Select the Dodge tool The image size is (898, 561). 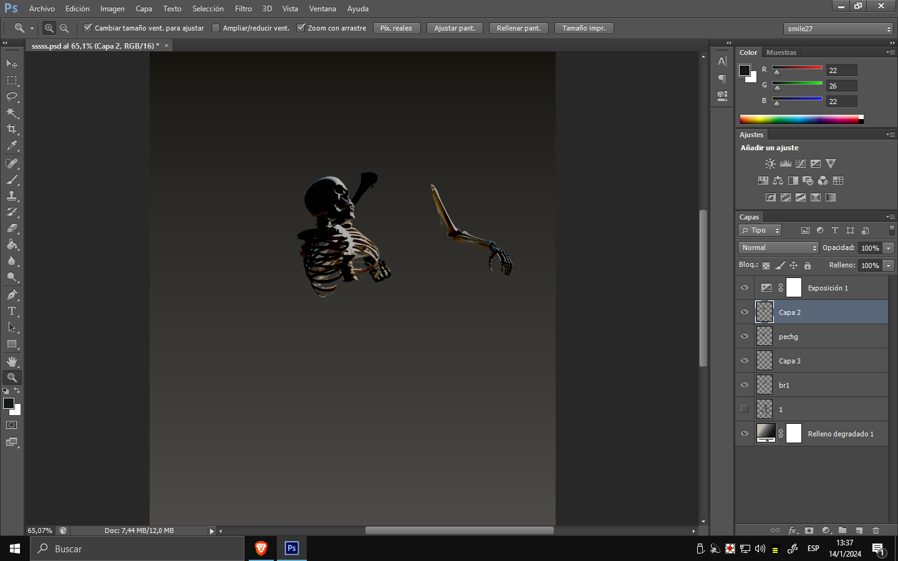pos(12,277)
